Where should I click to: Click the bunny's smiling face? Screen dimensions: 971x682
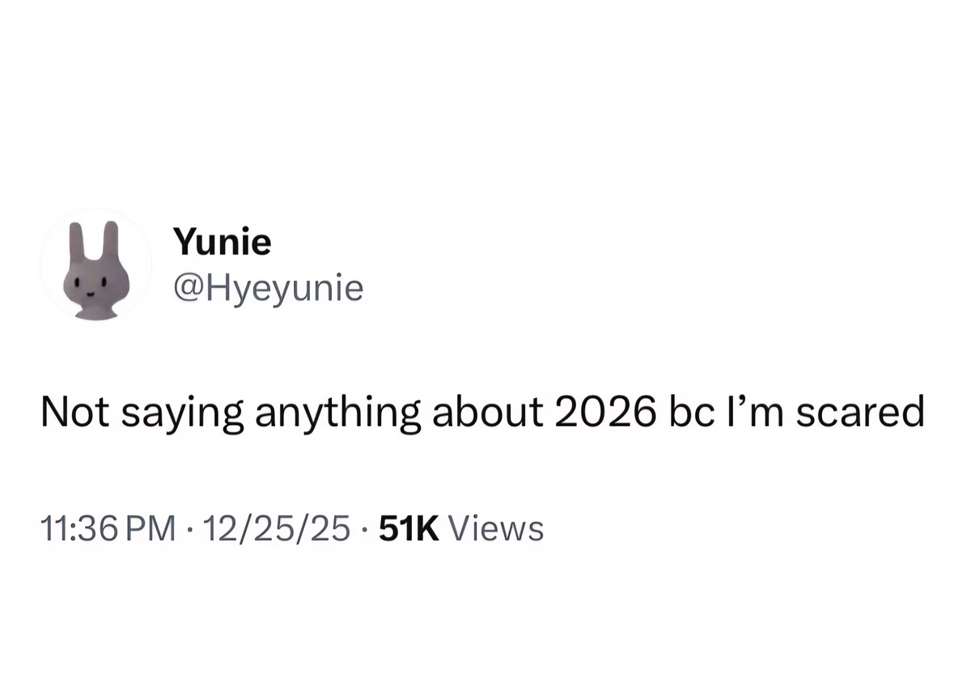coord(94,285)
